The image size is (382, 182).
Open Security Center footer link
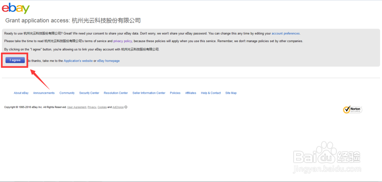tap(89, 93)
